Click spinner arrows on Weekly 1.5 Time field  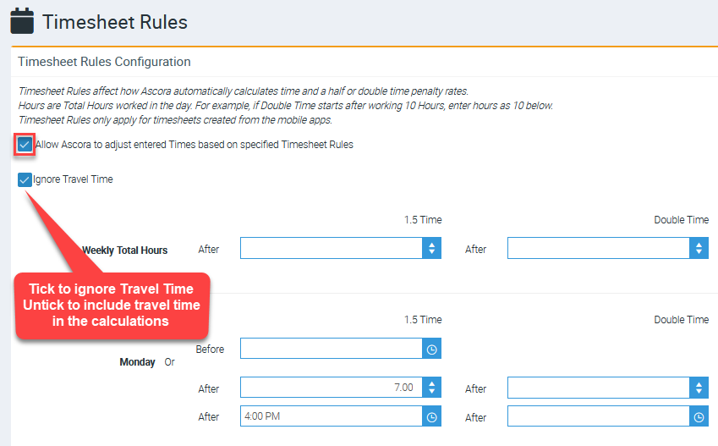[x=431, y=248]
